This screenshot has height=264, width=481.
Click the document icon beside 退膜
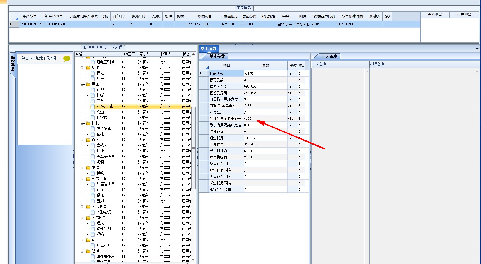(93, 223)
